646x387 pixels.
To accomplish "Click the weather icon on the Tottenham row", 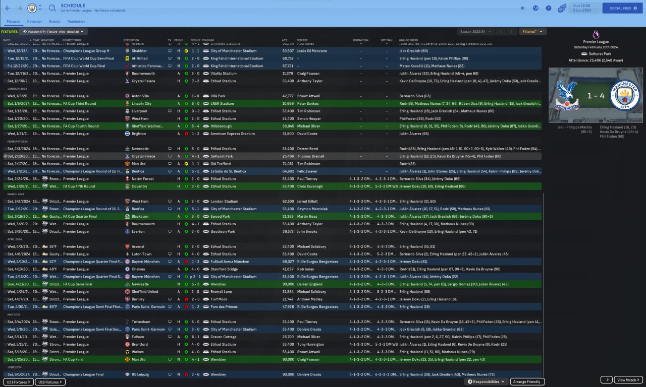I will click(x=45, y=322).
